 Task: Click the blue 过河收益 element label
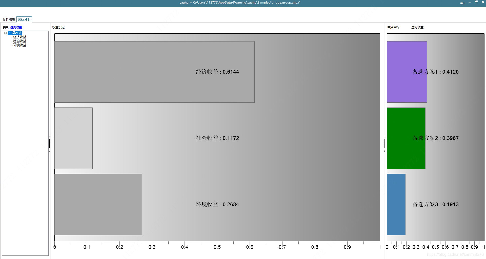16,27
